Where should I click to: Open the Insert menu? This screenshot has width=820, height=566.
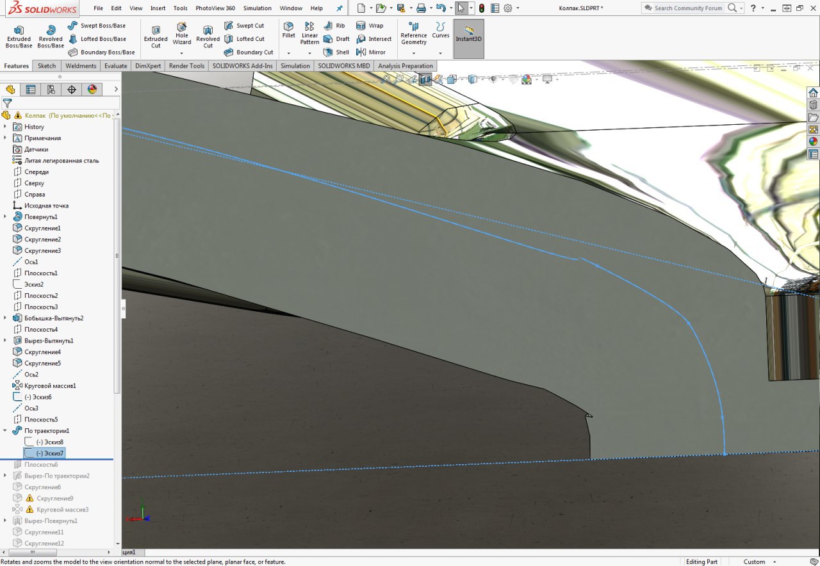(x=158, y=8)
